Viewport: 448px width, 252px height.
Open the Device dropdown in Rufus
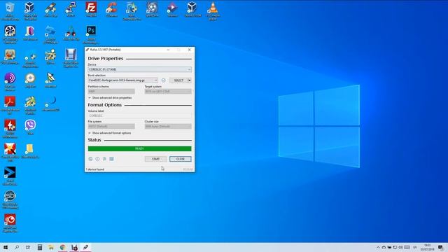click(x=140, y=69)
